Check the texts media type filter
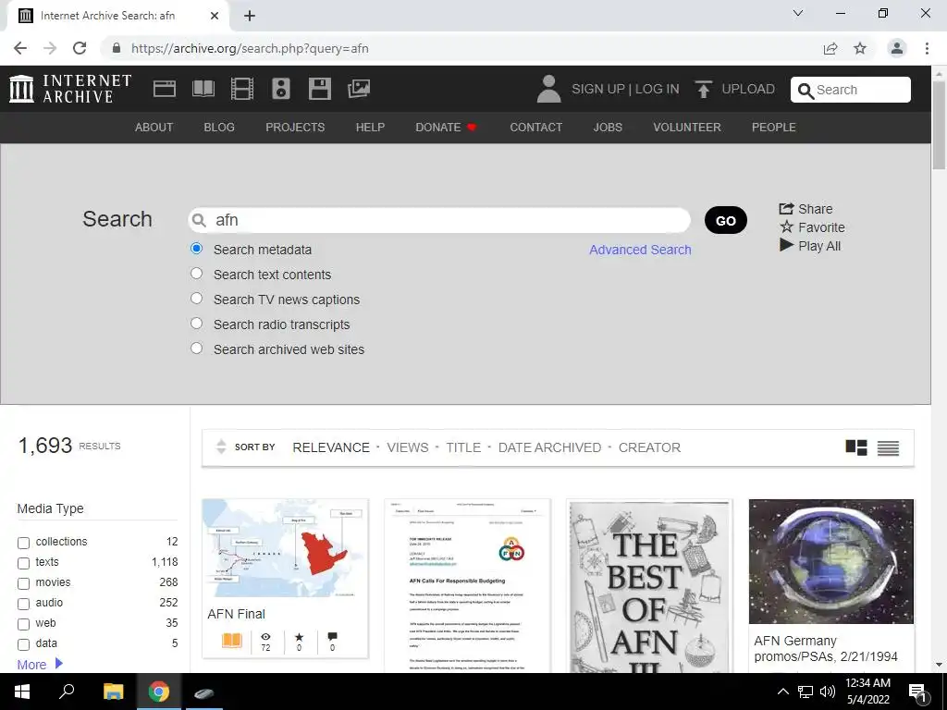Screen dimensions: 947x710 [23, 563]
